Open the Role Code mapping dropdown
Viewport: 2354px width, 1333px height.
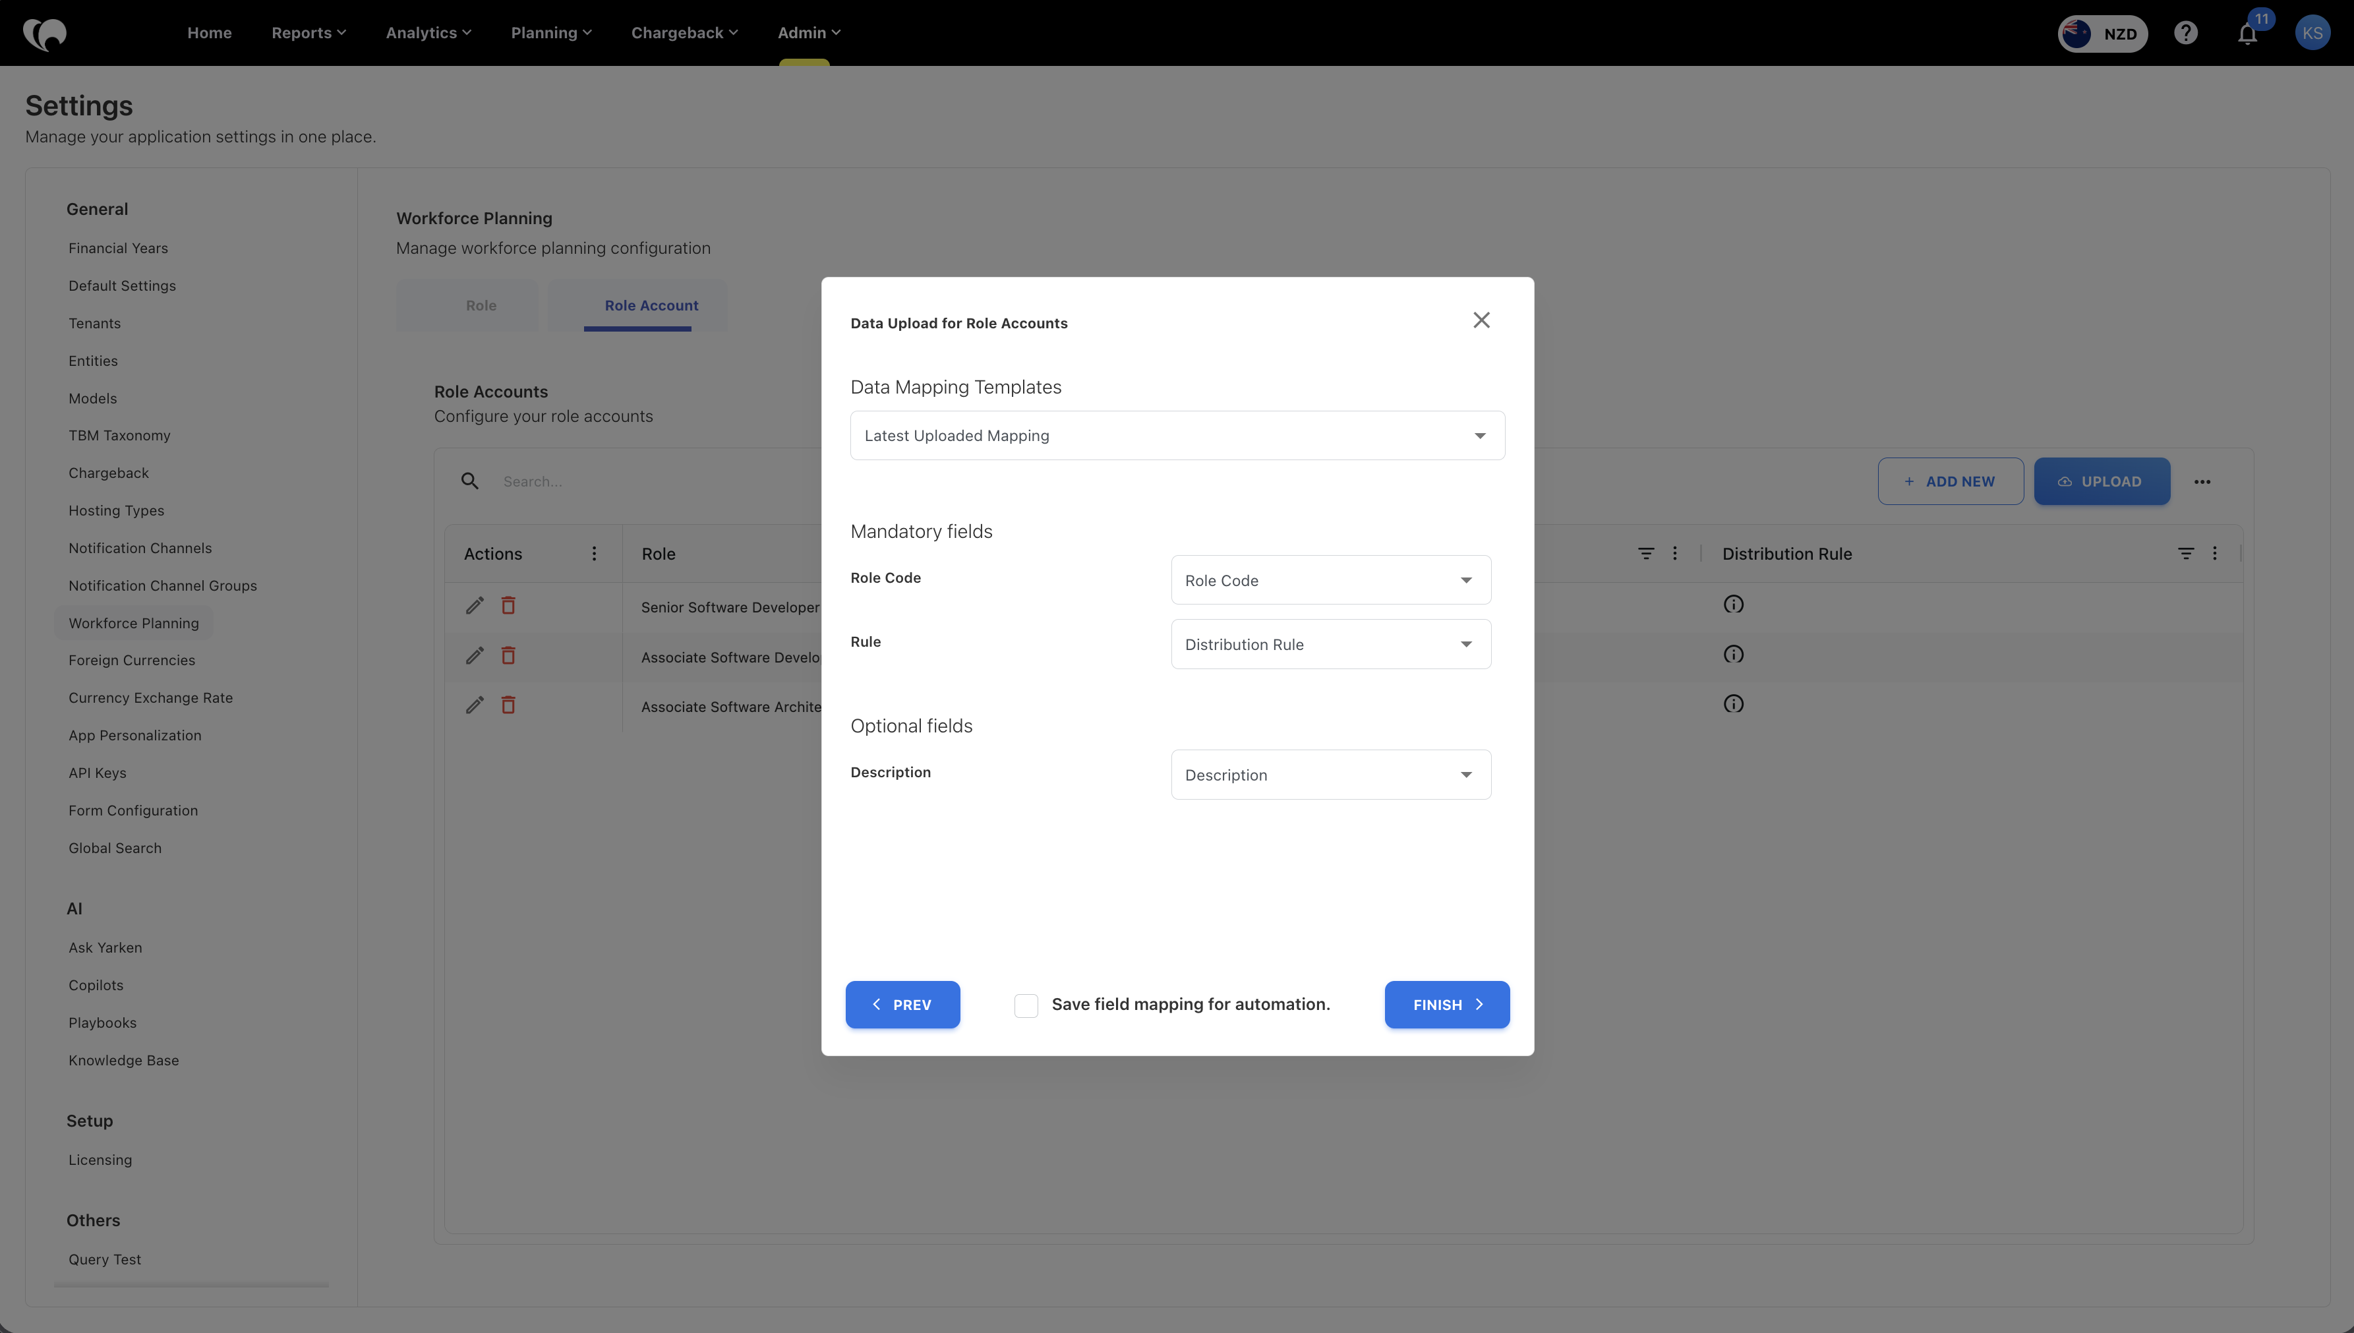[1331, 580]
